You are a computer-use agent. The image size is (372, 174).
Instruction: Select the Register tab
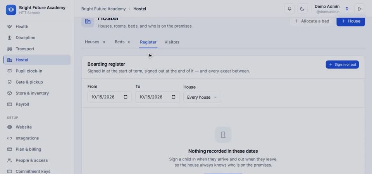click(148, 42)
